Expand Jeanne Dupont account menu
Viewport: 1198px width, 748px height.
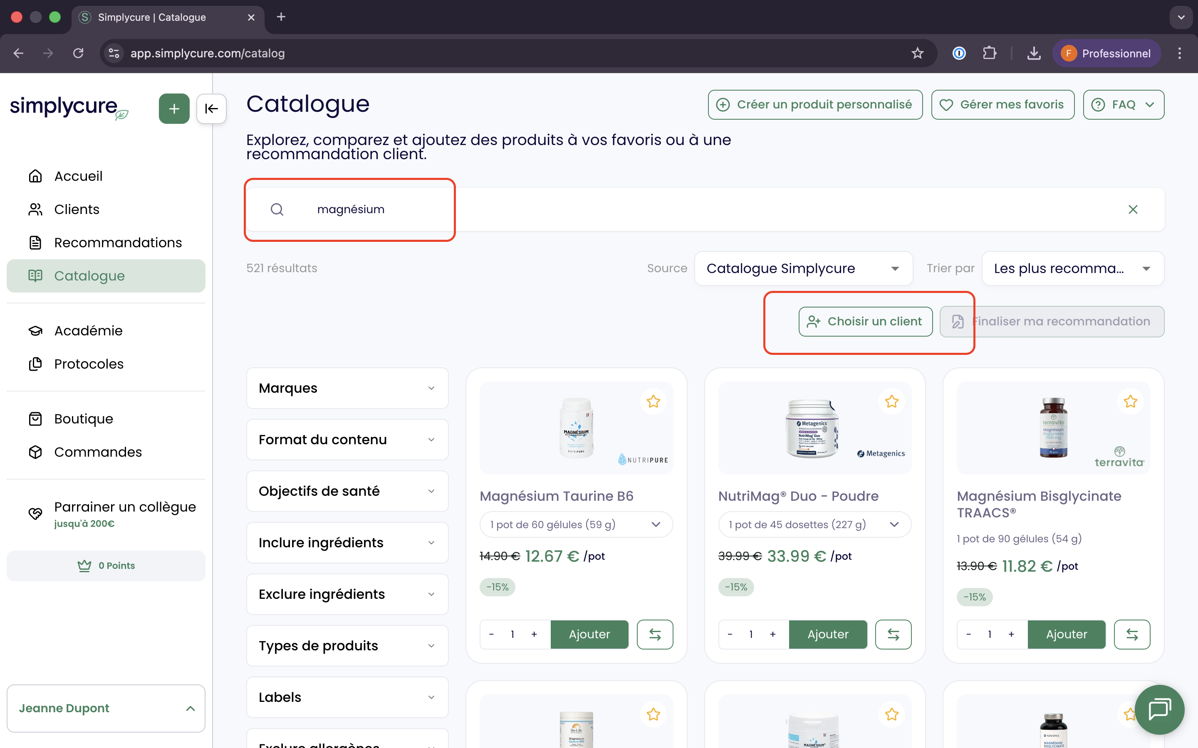106,709
